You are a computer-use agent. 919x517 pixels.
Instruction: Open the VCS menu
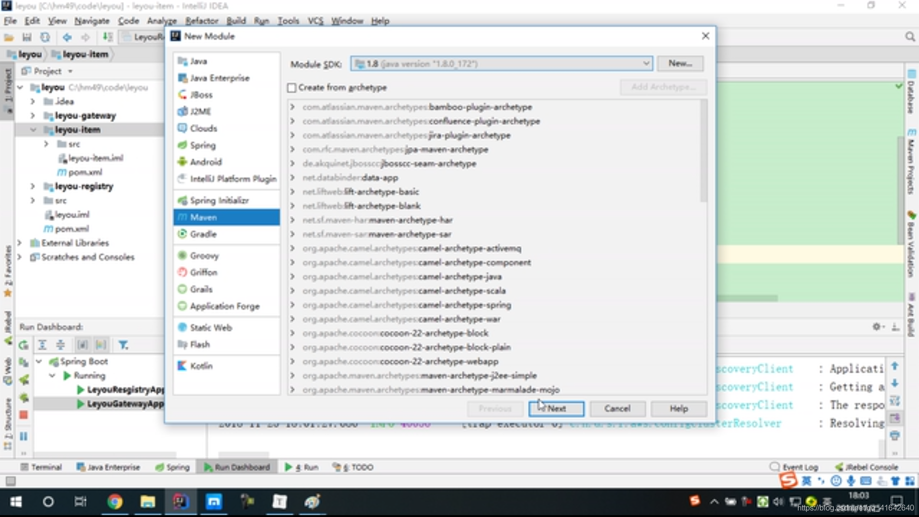pos(315,21)
